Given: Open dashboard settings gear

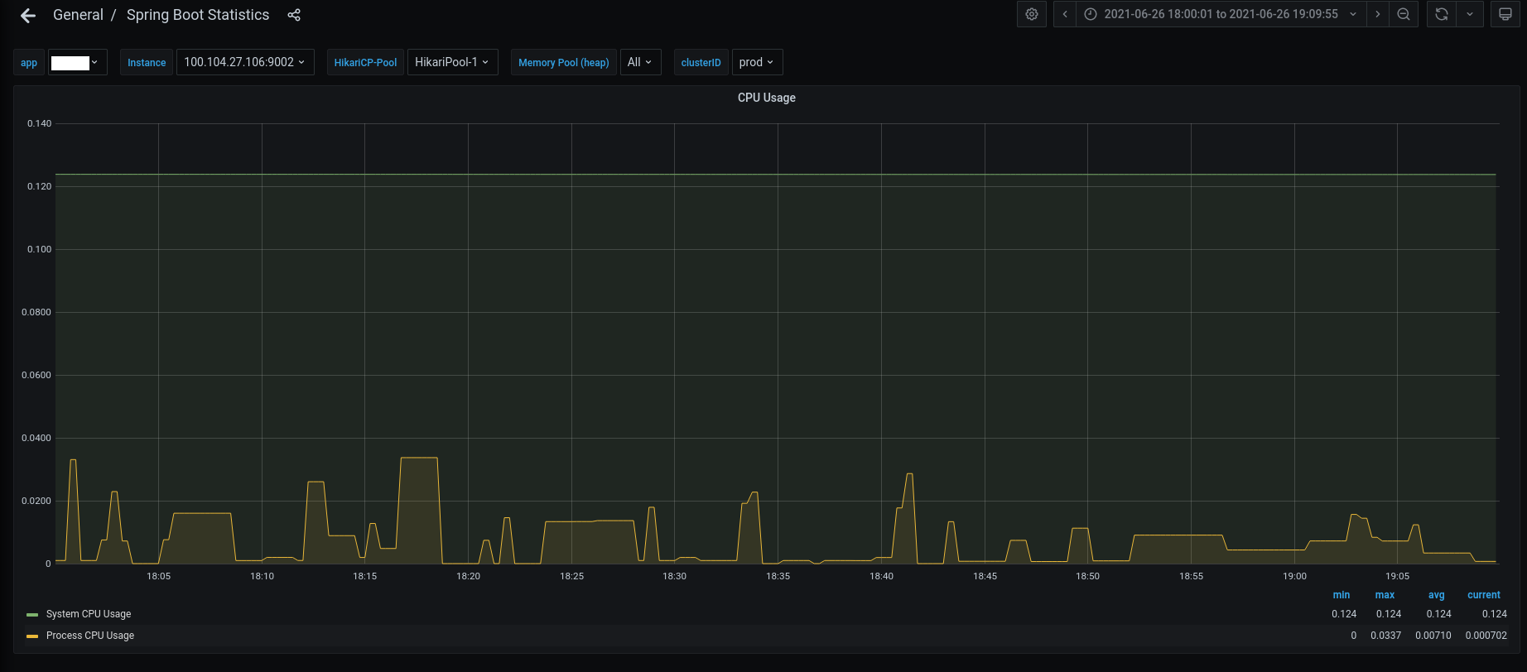Looking at the screenshot, I should click(1032, 14).
